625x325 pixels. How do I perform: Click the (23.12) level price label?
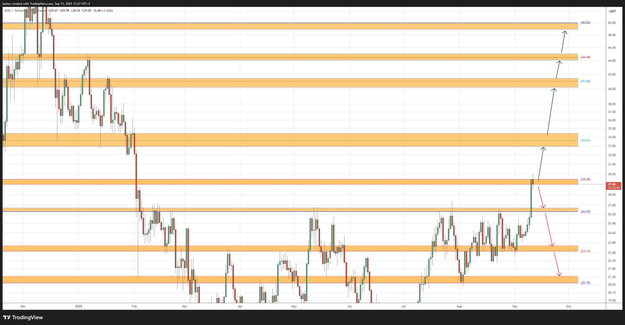585,251
